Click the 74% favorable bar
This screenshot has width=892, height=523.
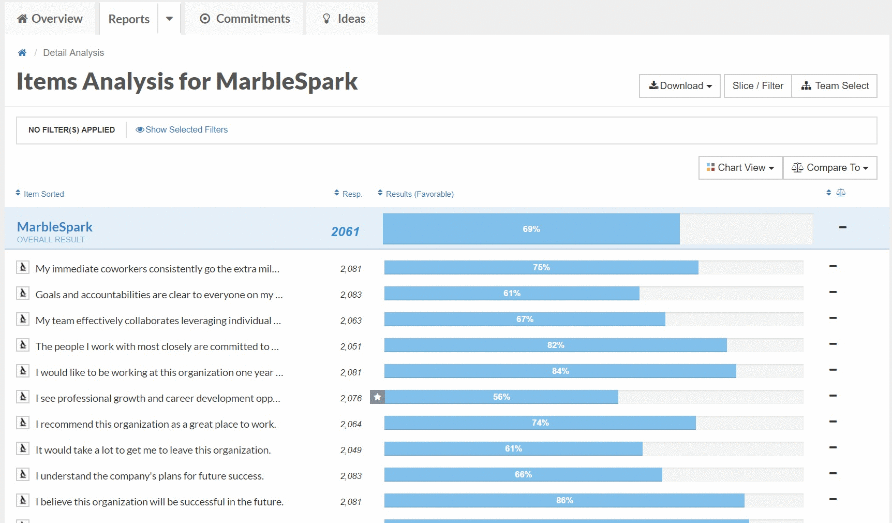point(540,423)
